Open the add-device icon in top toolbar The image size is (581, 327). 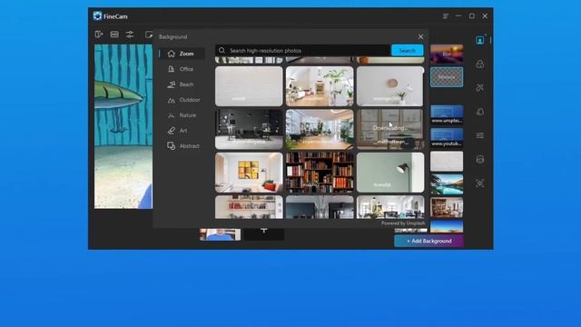[99, 35]
